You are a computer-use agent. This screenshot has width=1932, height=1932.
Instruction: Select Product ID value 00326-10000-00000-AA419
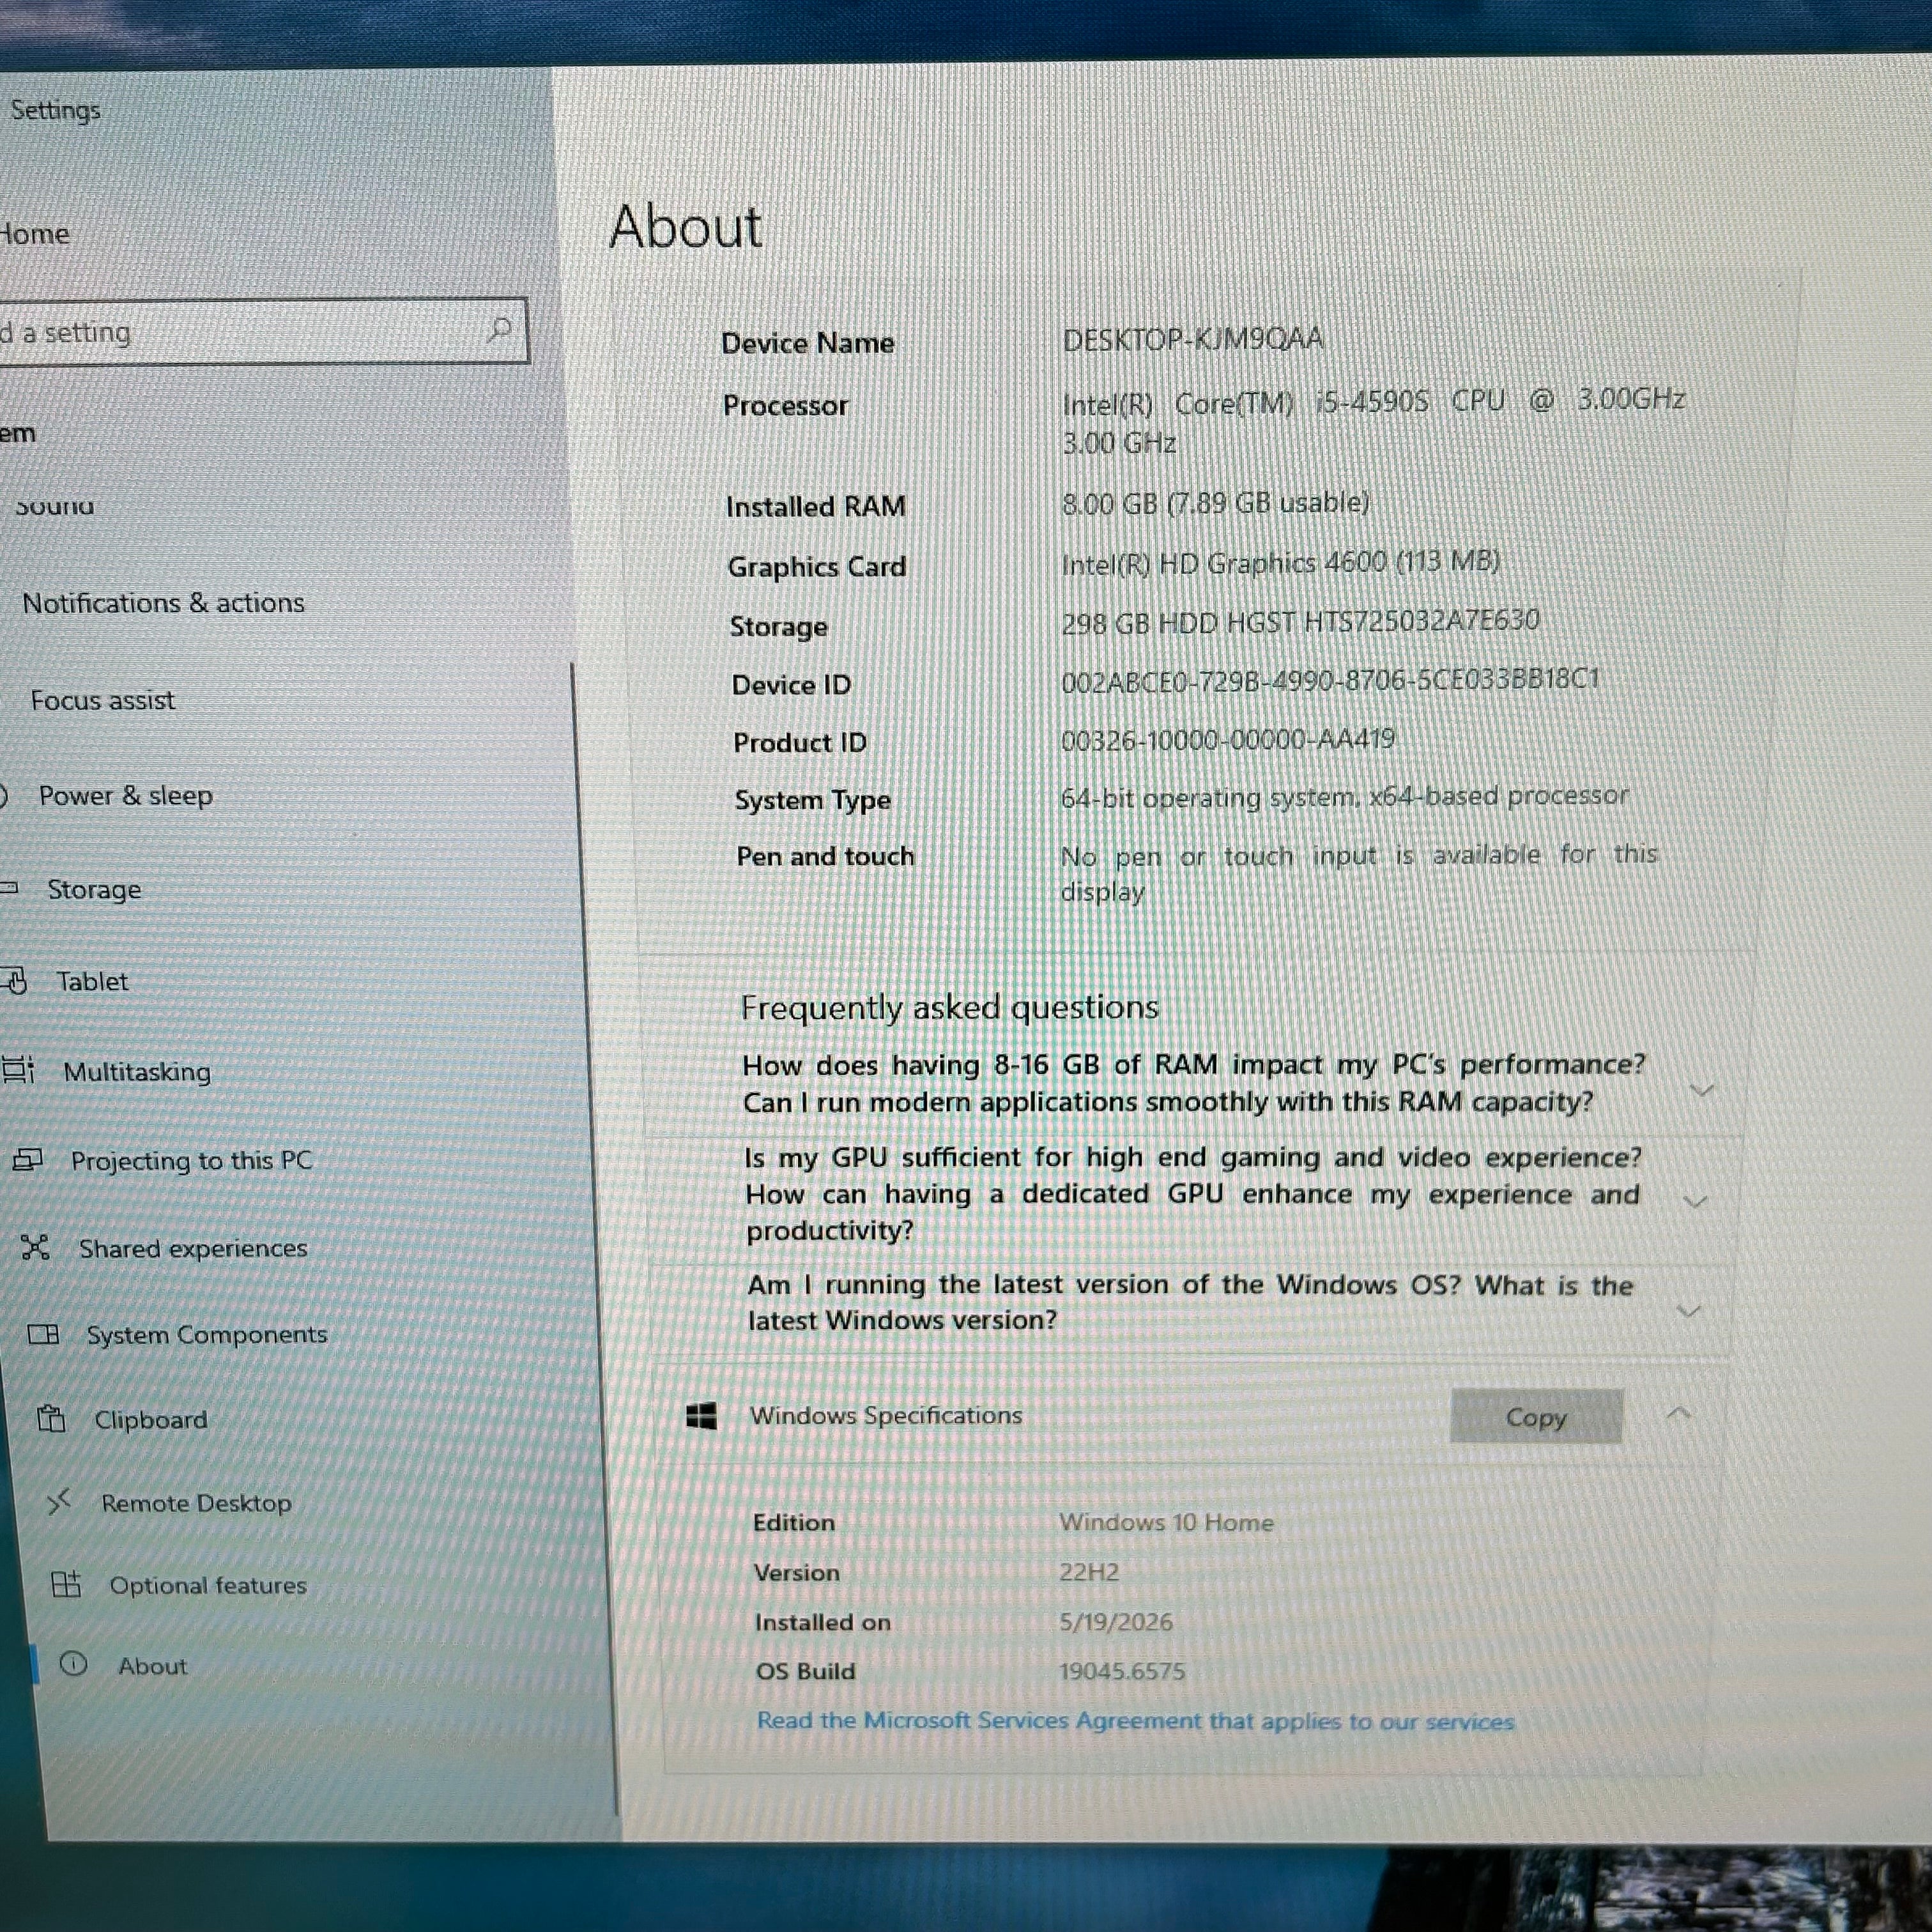pos(1228,740)
